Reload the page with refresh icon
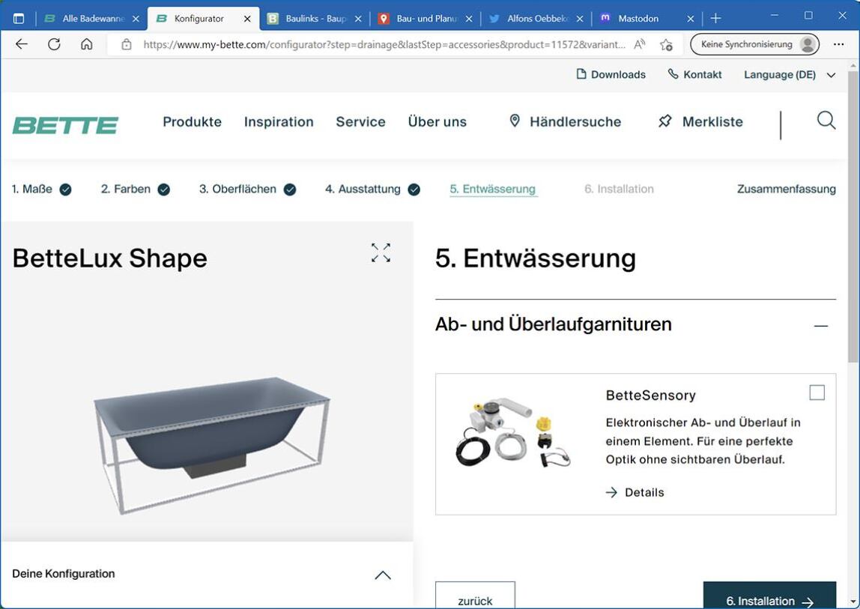This screenshot has height=609, width=860. tap(54, 44)
